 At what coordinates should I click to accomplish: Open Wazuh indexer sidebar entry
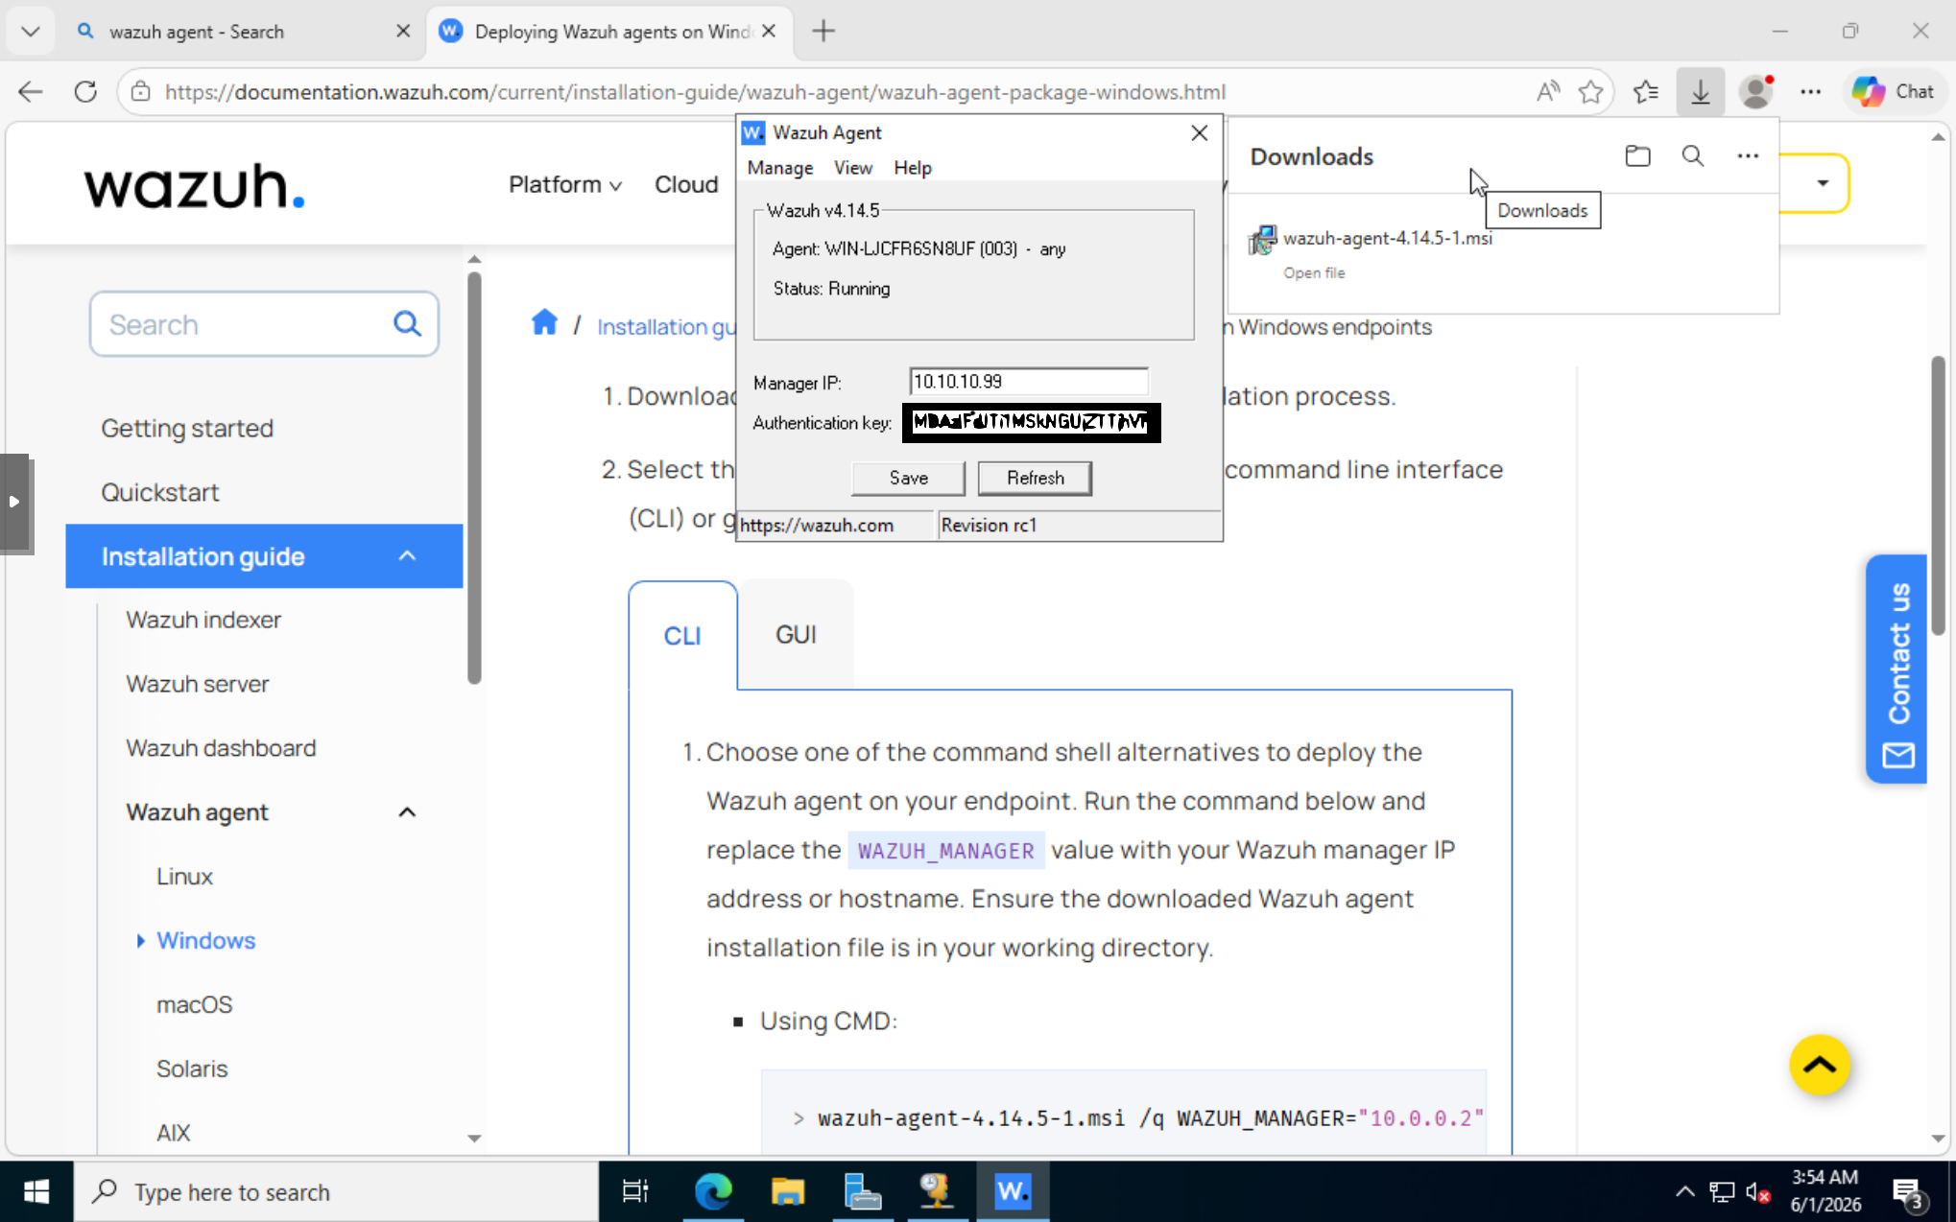click(203, 620)
